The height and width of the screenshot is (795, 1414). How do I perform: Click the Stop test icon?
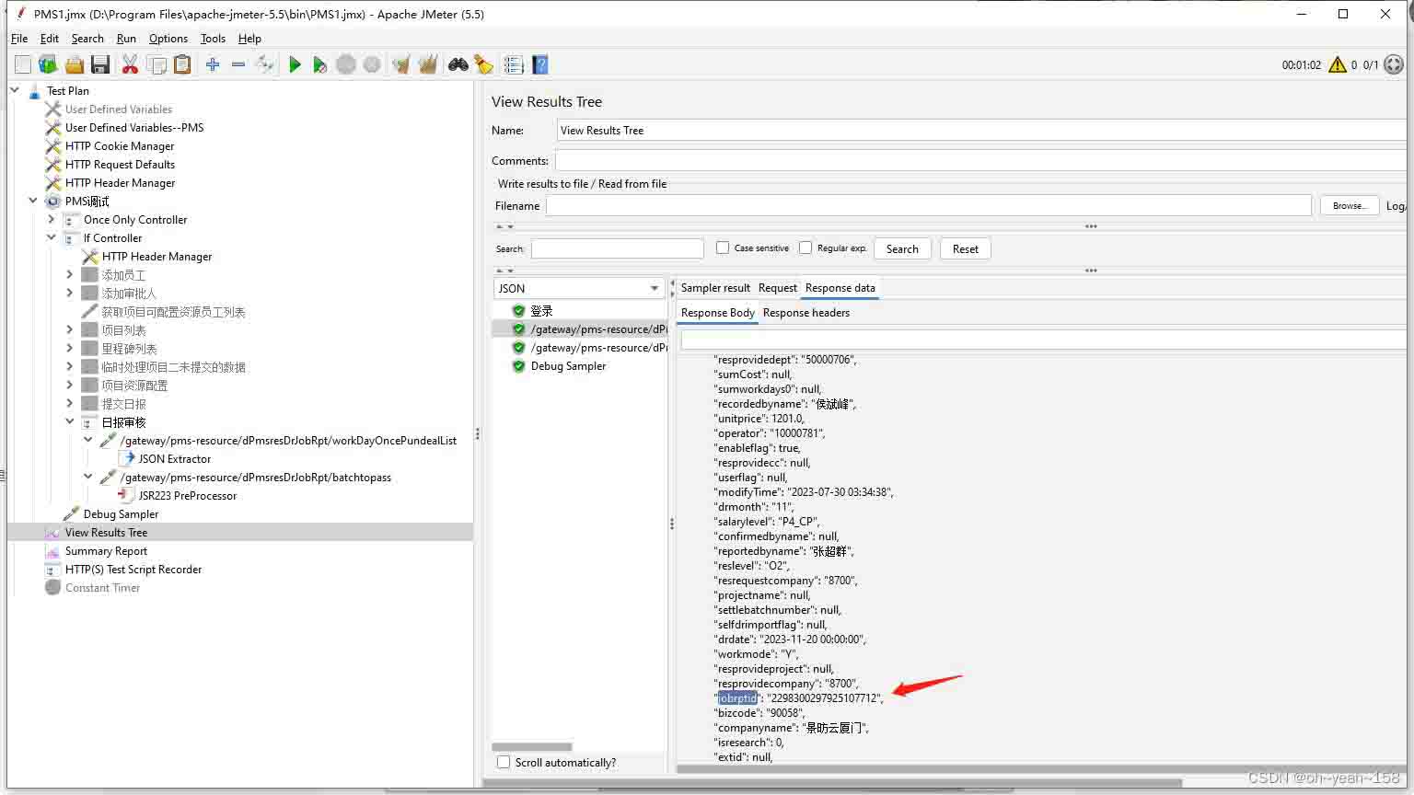point(346,64)
